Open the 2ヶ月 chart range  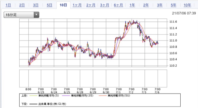tap(91, 5)
